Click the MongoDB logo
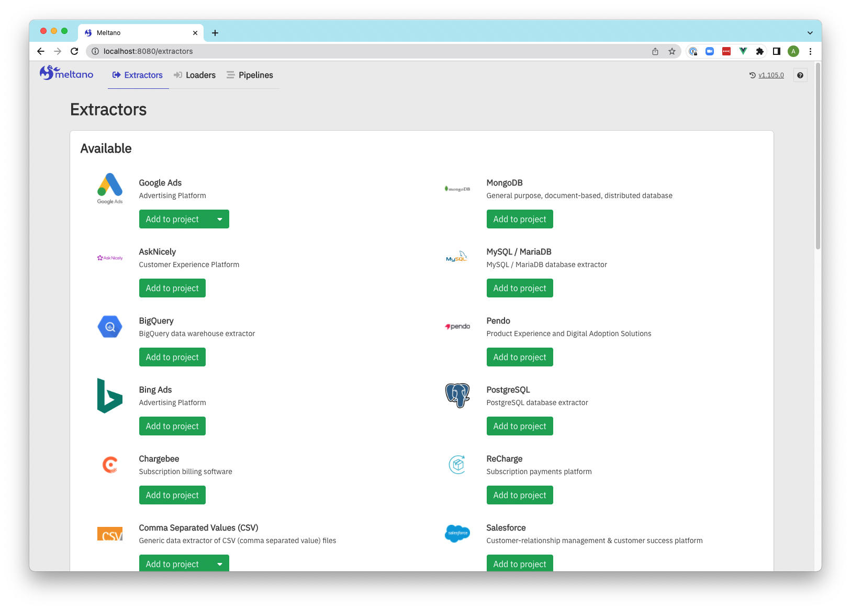This screenshot has width=851, height=610. [457, 189]
